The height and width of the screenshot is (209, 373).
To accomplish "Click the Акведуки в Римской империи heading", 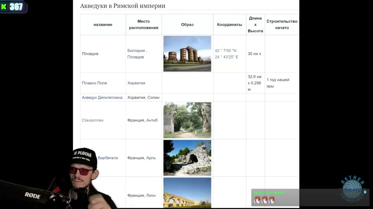I will (123, 6).
